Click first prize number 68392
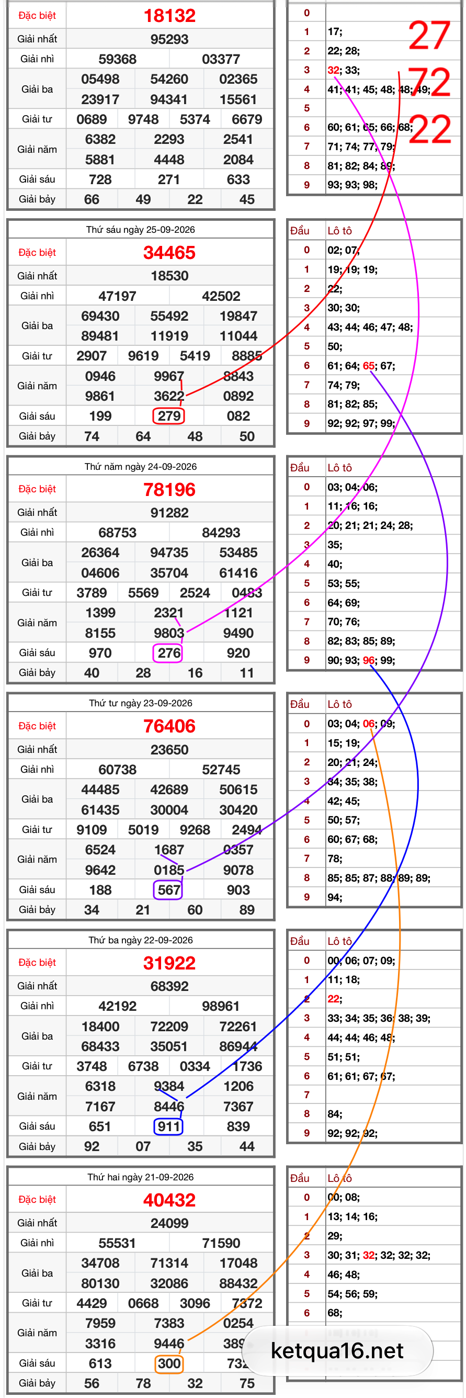466x1398 pixels. click(x=169, y=986)
